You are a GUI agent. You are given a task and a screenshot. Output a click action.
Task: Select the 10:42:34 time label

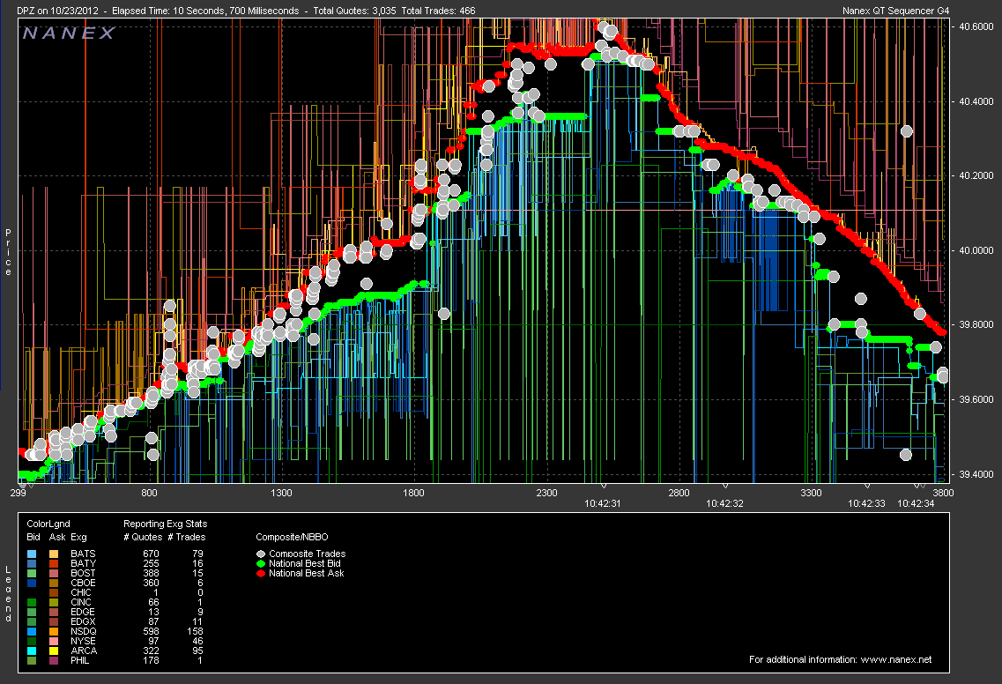(916, 503)
